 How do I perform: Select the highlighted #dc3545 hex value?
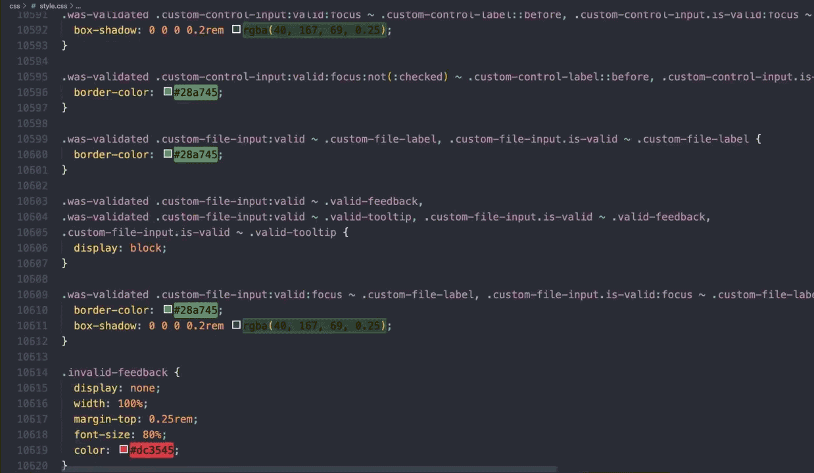click(152, 450)
